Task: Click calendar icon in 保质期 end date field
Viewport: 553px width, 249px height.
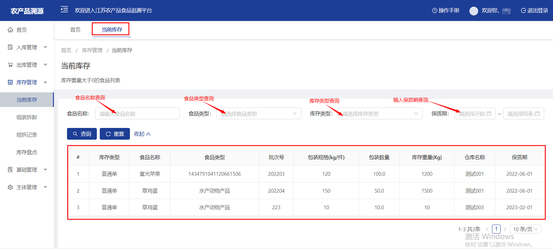Action: tap(537, 114)
